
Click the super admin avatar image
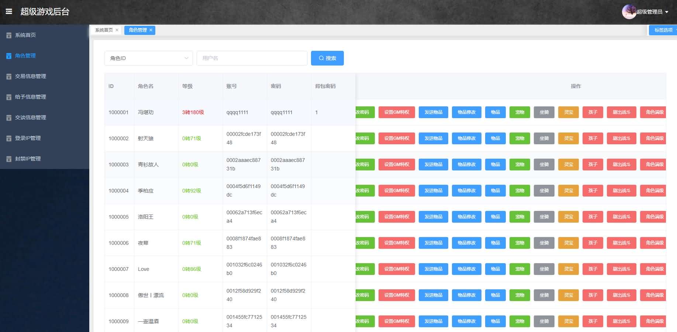(629, 12)
